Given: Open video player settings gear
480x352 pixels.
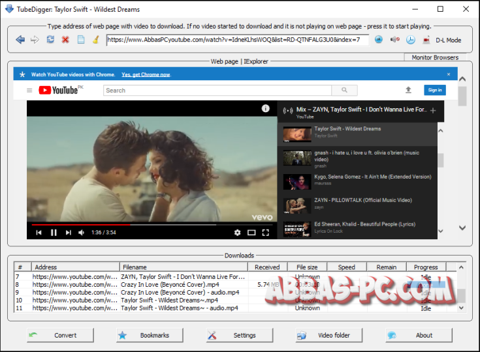Looking at the screenshot, I should (237, 232).
